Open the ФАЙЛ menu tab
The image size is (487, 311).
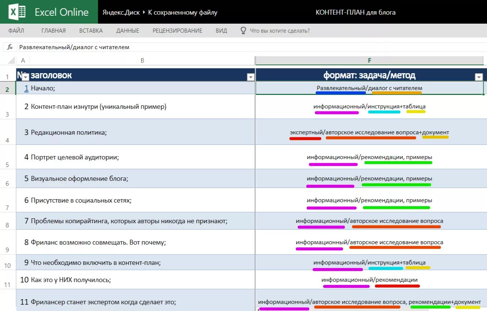coord(16,31)
